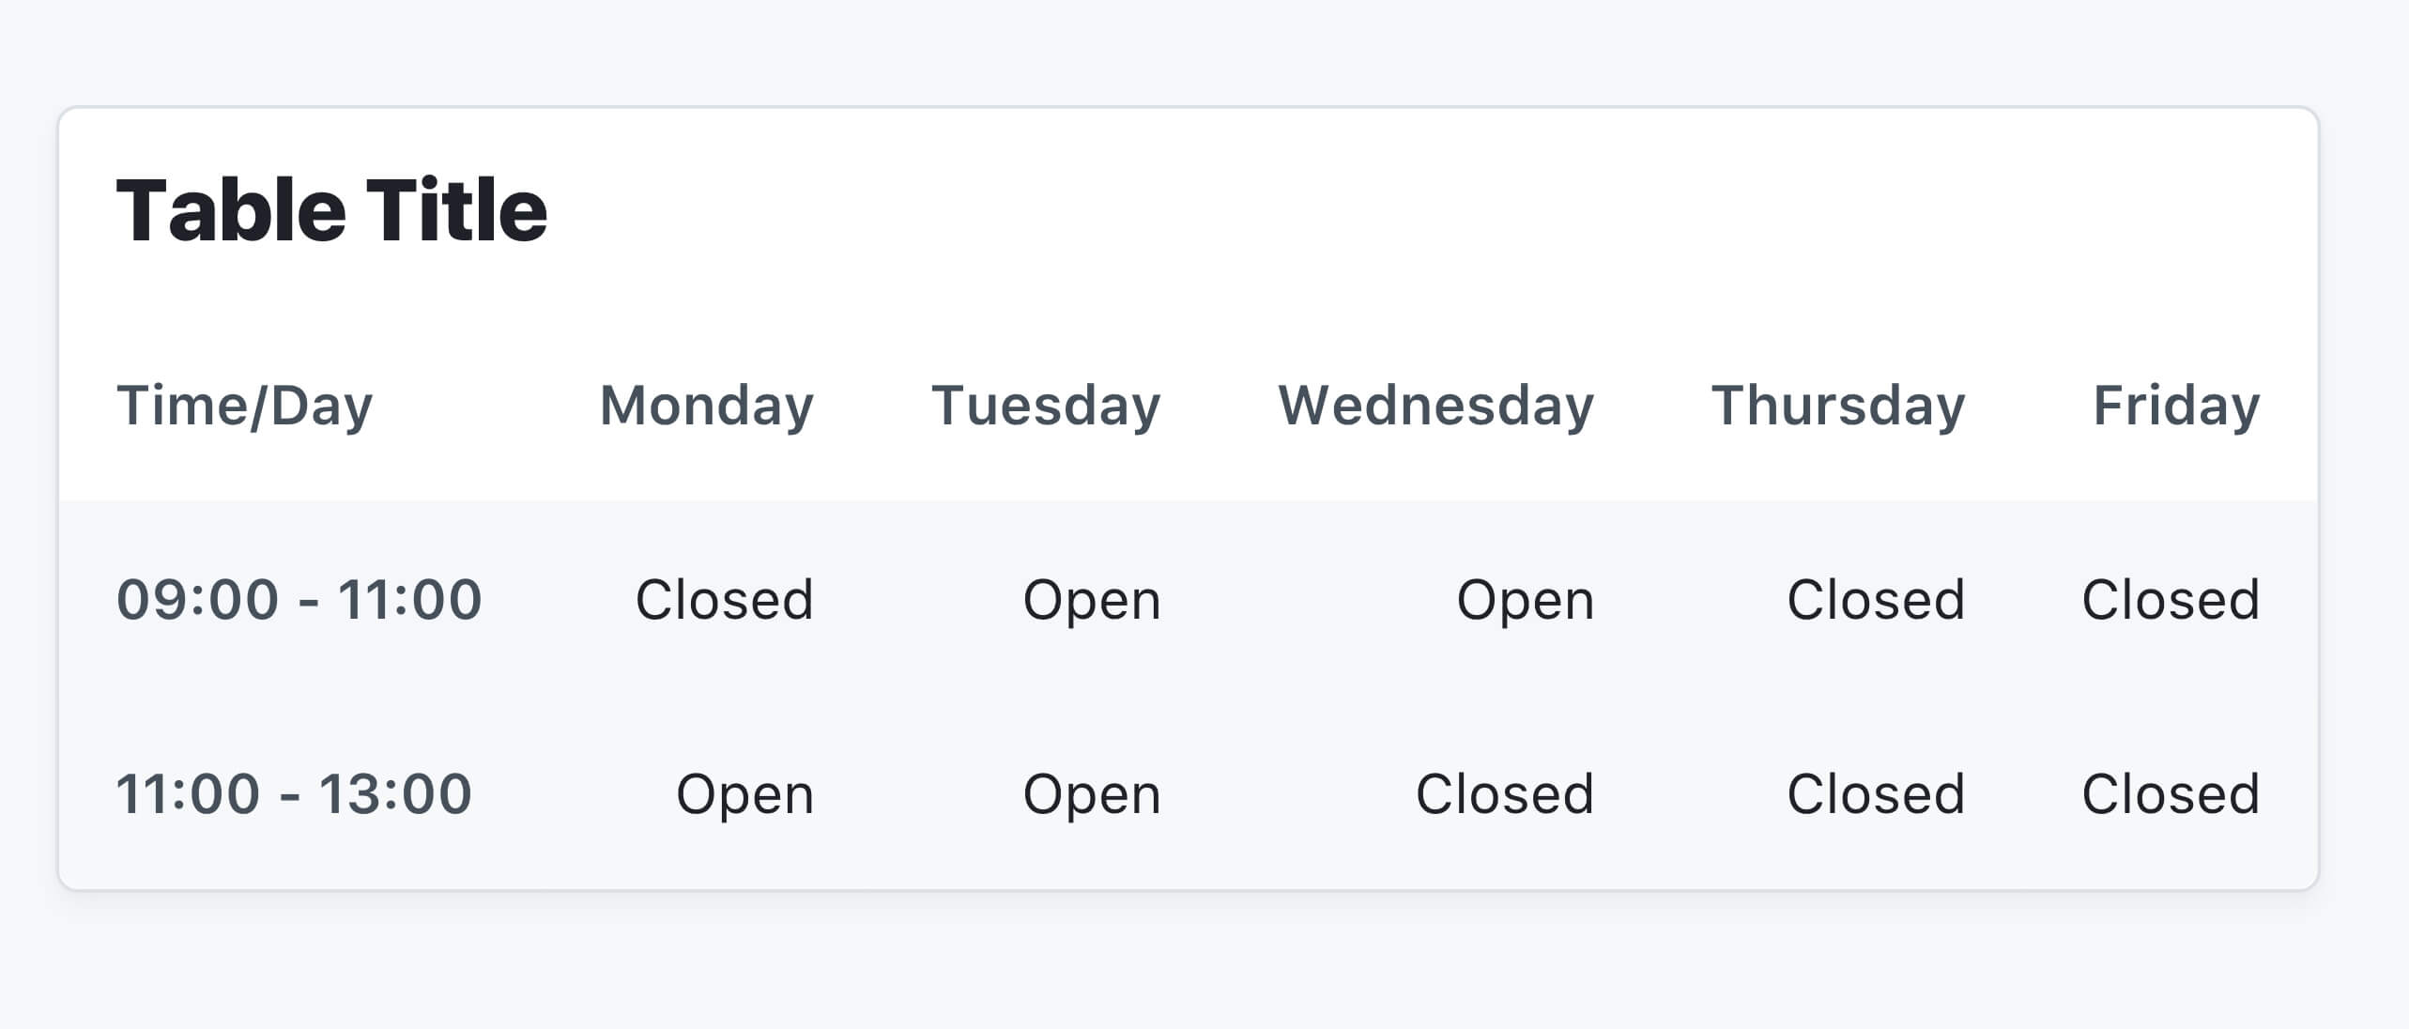Click Thursday 11:00 - 13:00 Closed cell
2409x1029 pixels.
pos(1875,793)
